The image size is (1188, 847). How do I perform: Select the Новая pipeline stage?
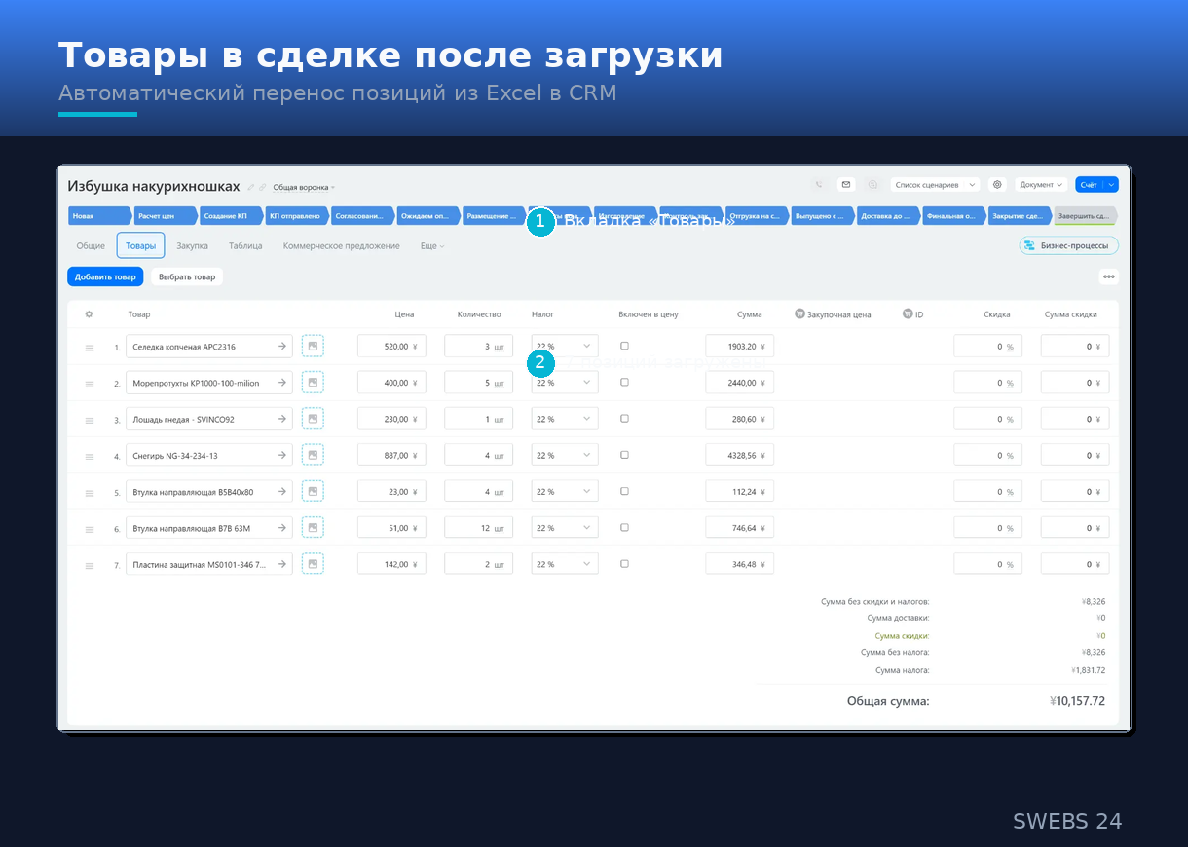(99, 215)
